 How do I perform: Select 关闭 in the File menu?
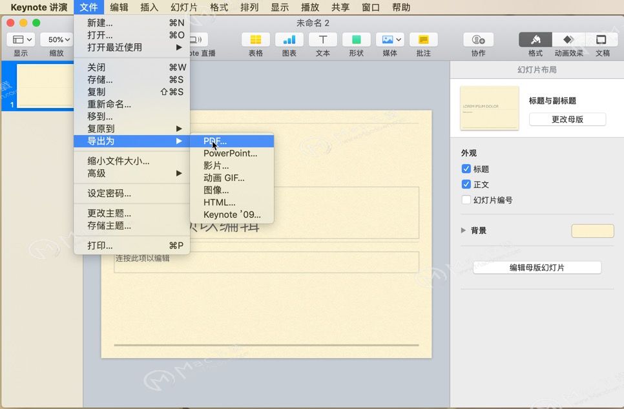[x=132, y=68]
